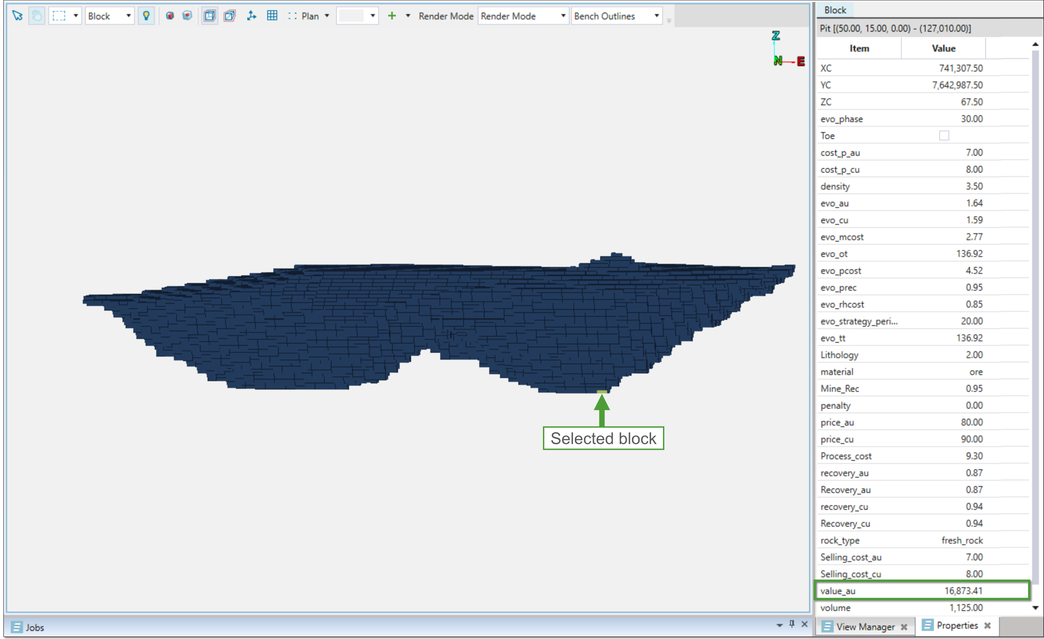Viewport: 1044px width, 639px height.
Task: Activate the hand pan tool
Action: click(37, 16)
